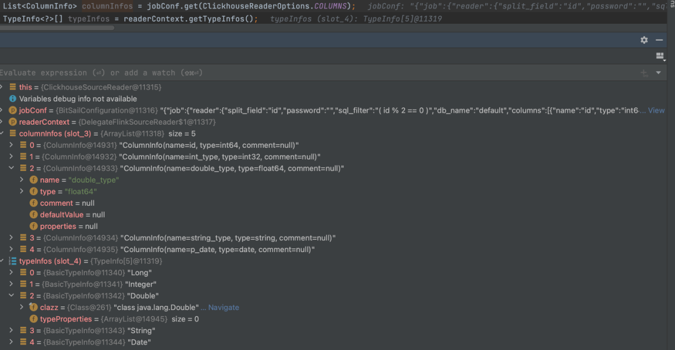Click field icon next to defaultValue

tap(34, 215)
